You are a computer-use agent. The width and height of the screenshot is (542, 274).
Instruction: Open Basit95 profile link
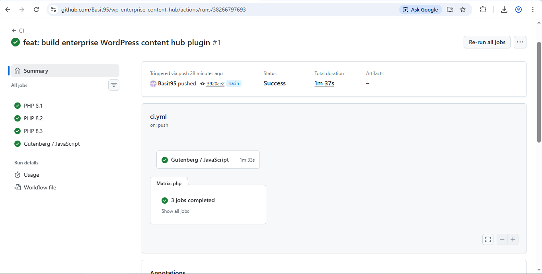[167, 83]
